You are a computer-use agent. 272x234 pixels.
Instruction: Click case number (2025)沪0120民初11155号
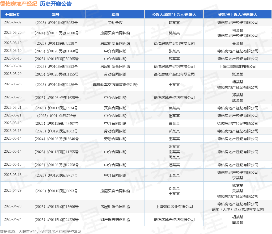(x=56, y=74)
